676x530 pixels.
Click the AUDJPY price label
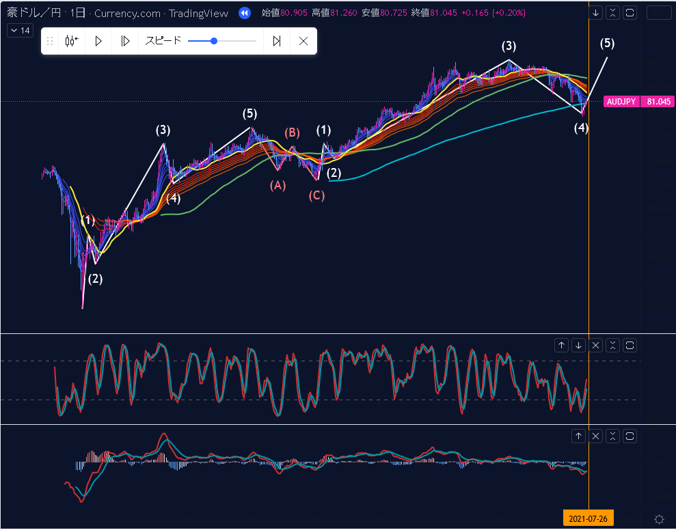tap(621, 102)
